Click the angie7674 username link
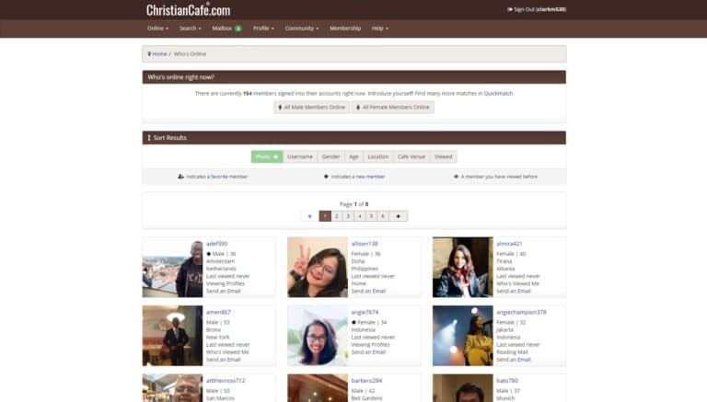Screen dimensions: 707x402 tap(365, 313)
